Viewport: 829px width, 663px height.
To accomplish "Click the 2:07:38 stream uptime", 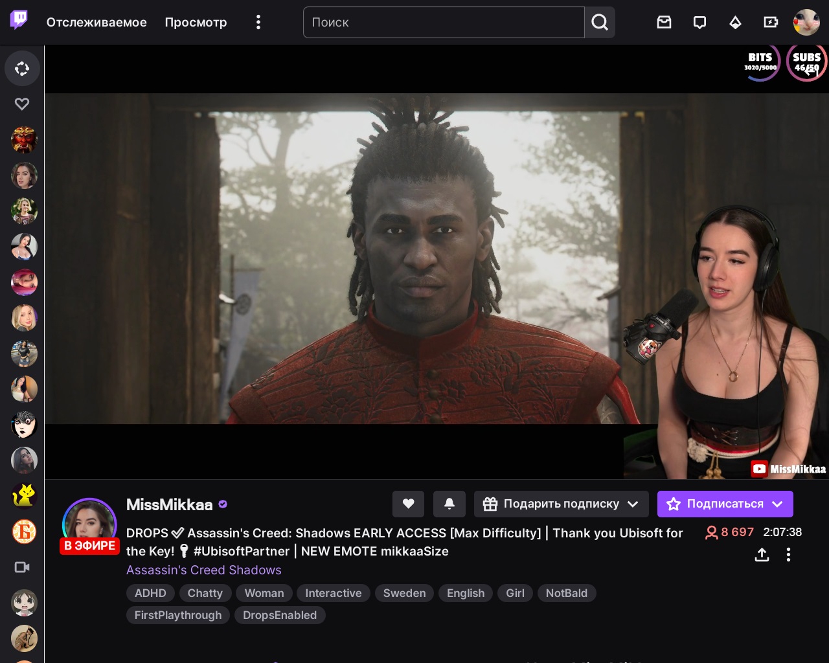I will tap(782, 532).
